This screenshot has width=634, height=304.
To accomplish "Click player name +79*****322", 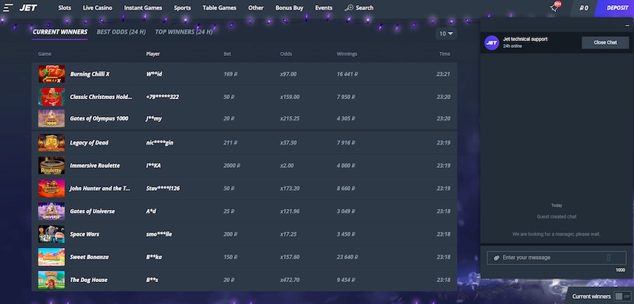I will click(x=162, y=97).
